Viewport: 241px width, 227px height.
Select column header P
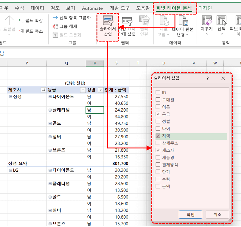pyautogui.click(x=27, y=63)
